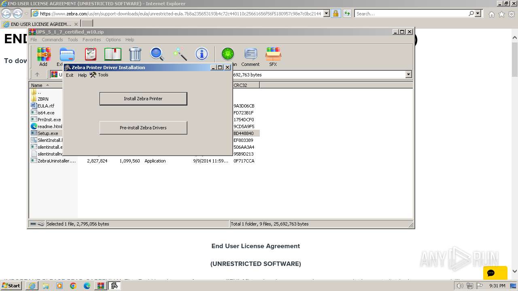
Task: Click the Comment icon in WinRAR
Action: 251,57
